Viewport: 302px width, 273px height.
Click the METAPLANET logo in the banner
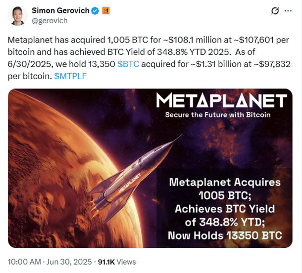pos(221,101)
